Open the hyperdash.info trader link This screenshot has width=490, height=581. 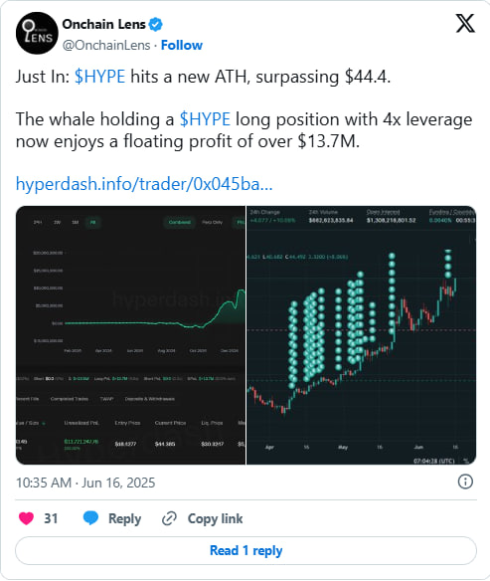[x=144, y=184]
